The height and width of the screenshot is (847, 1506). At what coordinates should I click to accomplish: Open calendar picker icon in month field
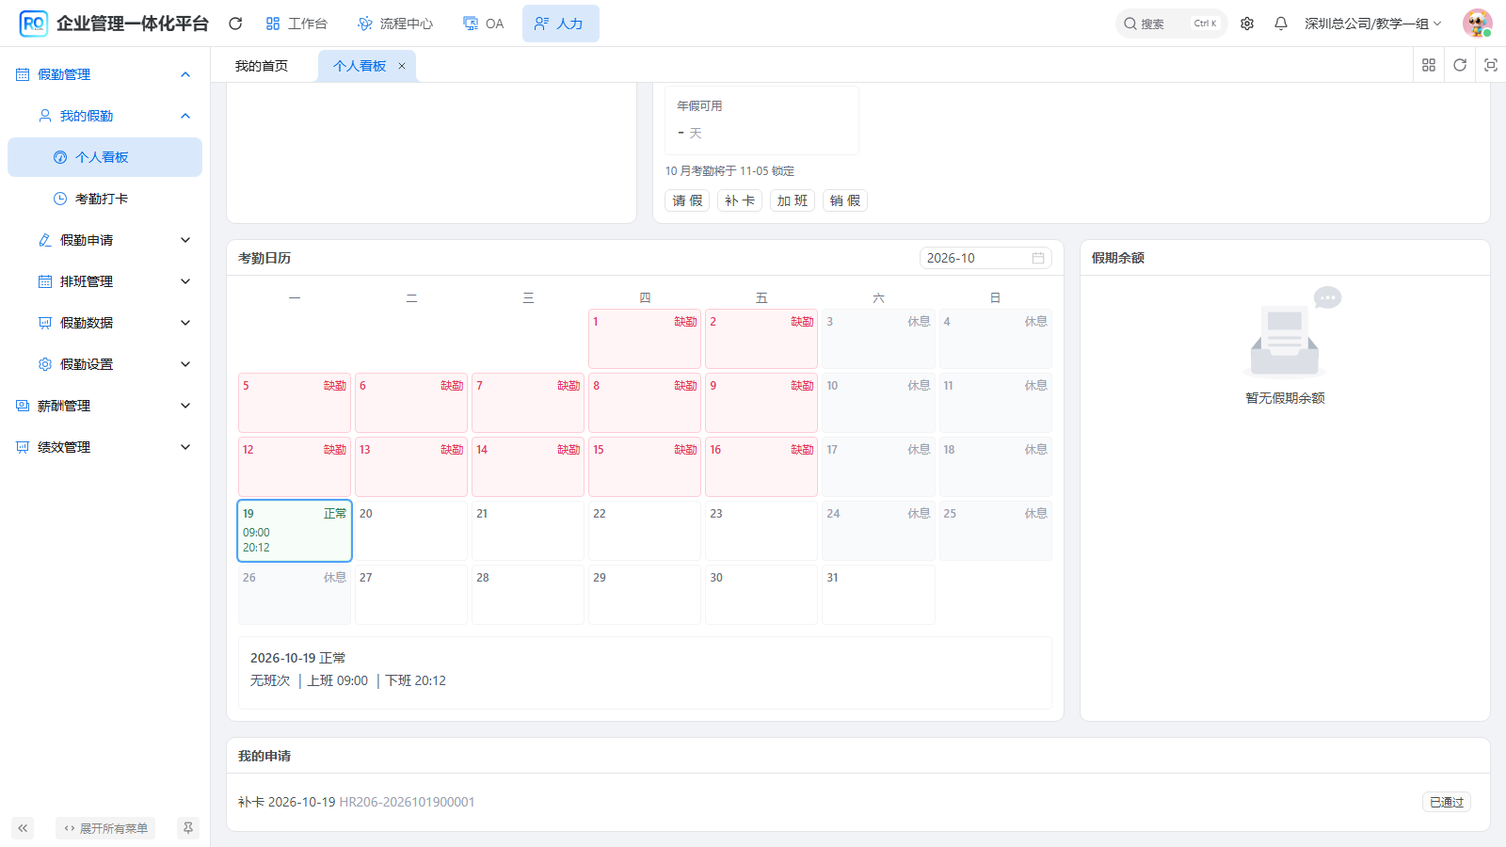tap(1038, 258)
